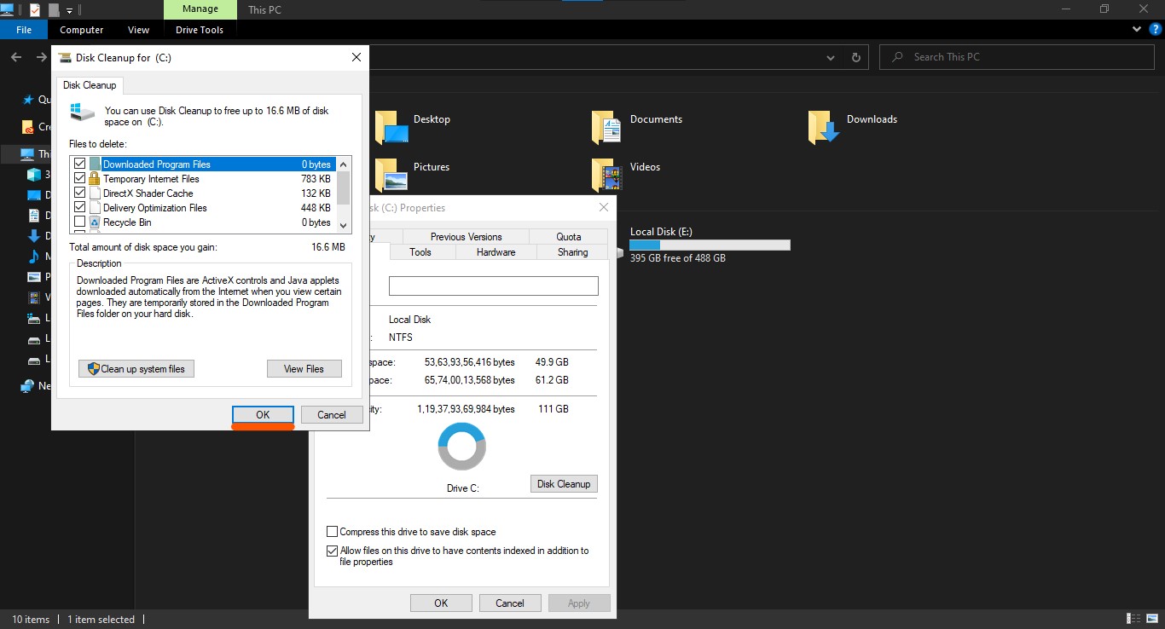Click the View Files button

pos(304,369)
